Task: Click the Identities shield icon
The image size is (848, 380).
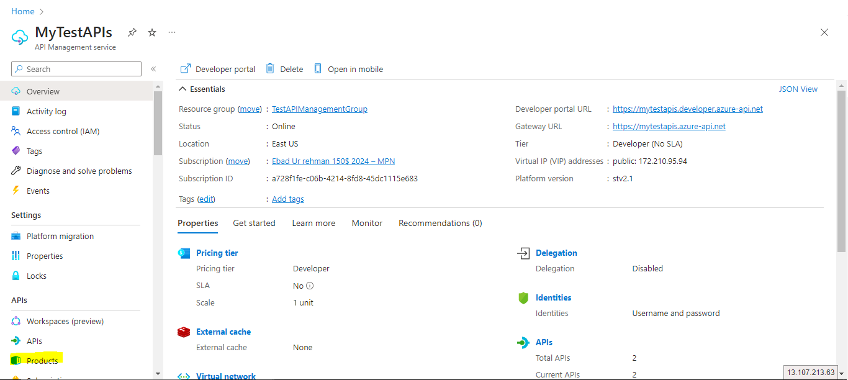Action: [523, 297]
